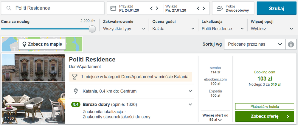This screenshot has width=298, height=125.
Task: Open the Więcej opcji dropdown
Action: point(272,29)
